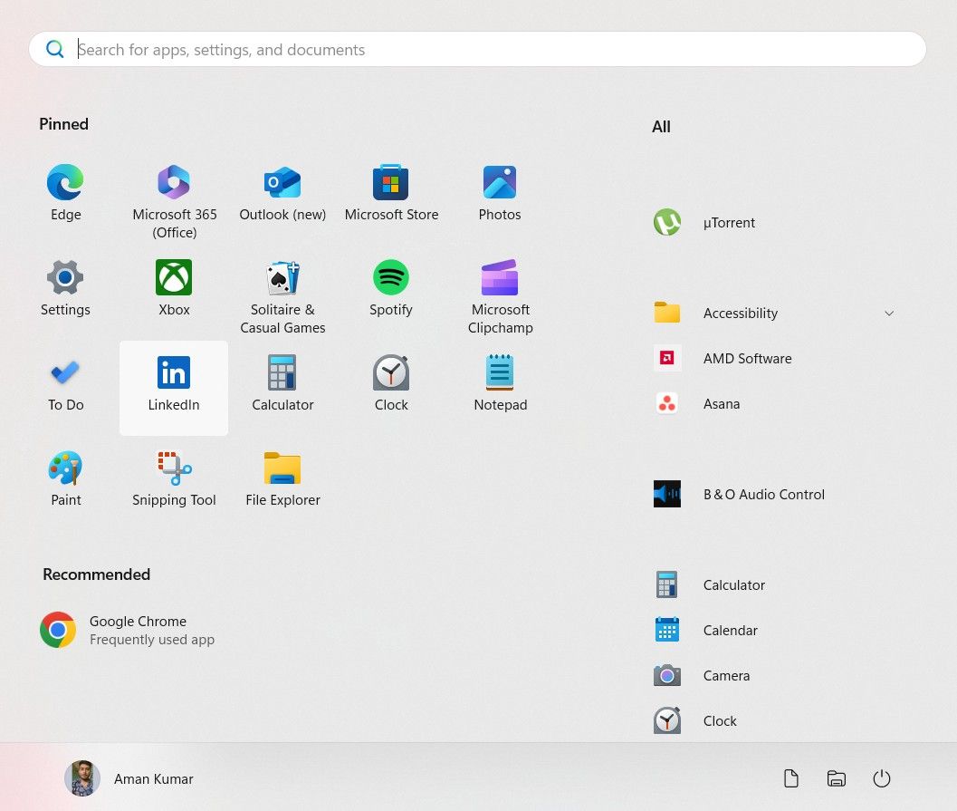Open Calendar from the All list
The height and width of the screenshot is (811, 957).
775,630
